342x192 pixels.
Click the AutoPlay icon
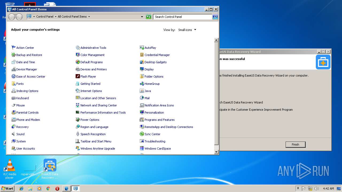[142, 47]
